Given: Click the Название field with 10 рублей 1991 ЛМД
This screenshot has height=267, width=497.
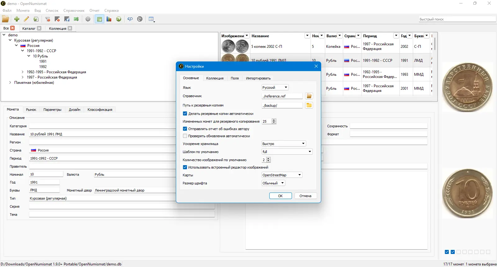Looking at the screenshot, I should pos(122,134).
